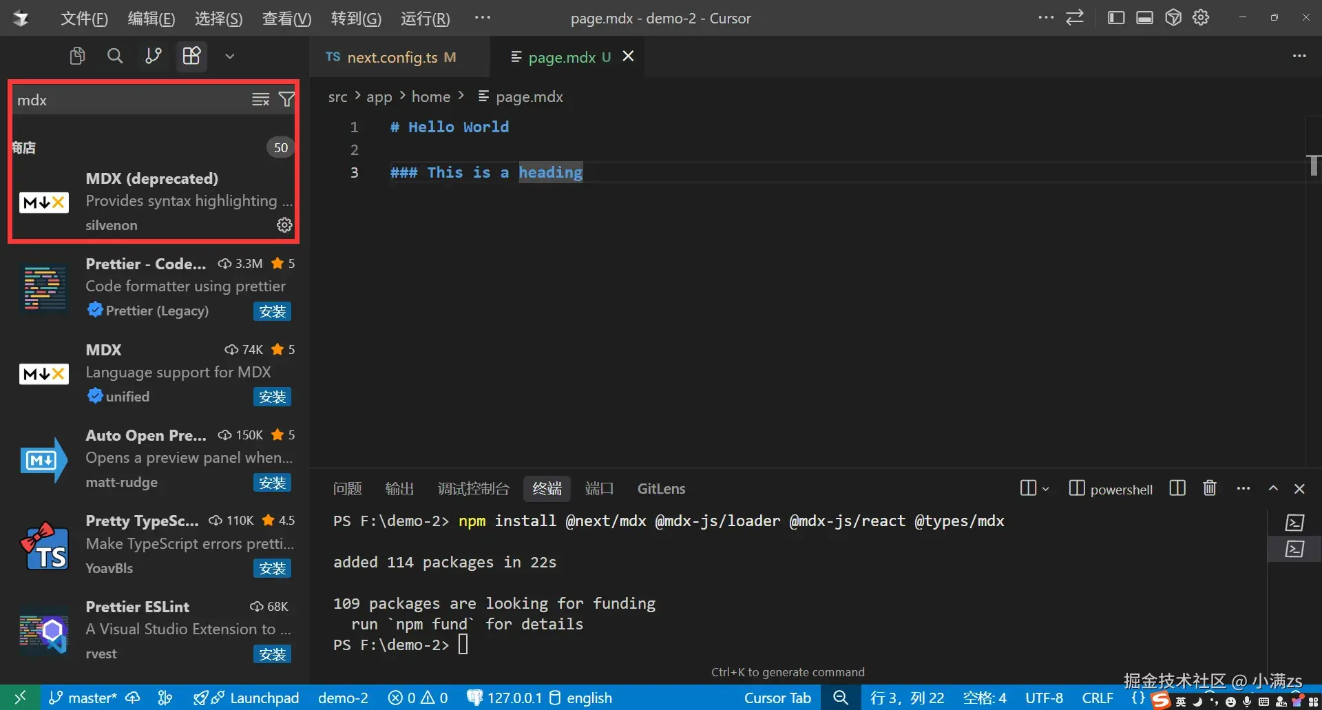Close the page.mdx editor tab
The height and width of the screenshot is (710, 1322).
coord(628,56)
